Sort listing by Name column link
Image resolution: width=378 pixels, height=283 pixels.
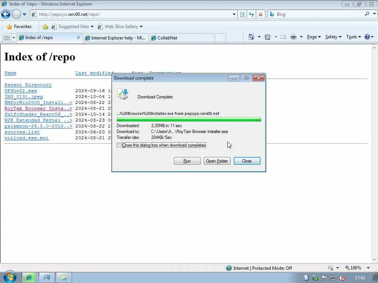(10, 73)
